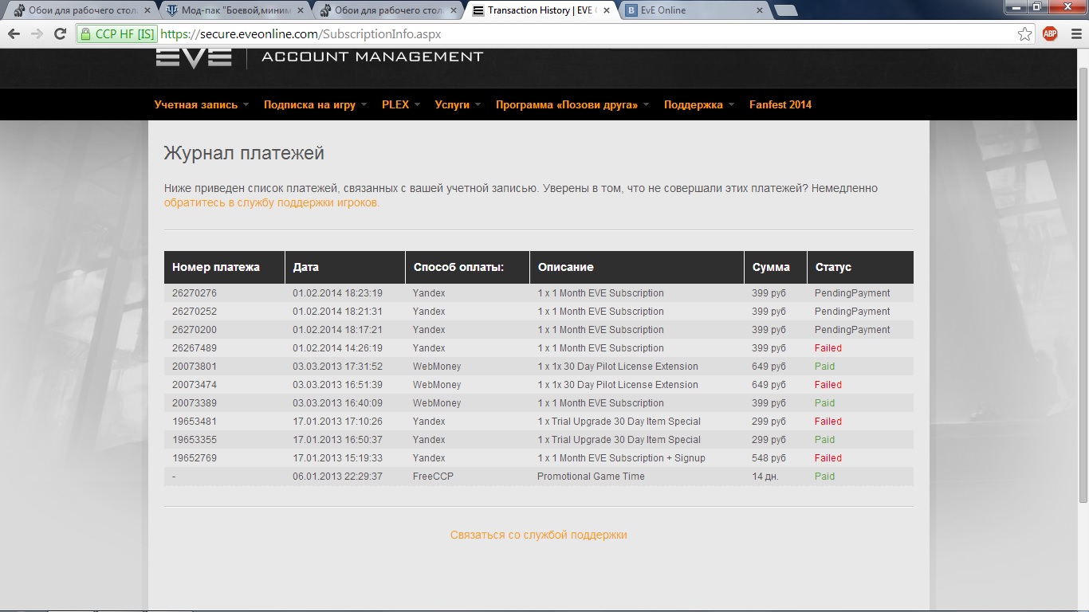Click WebMoney method for payment 20073389
Viewport: 1089px width, 612px height.
click(x=437, y=403)
